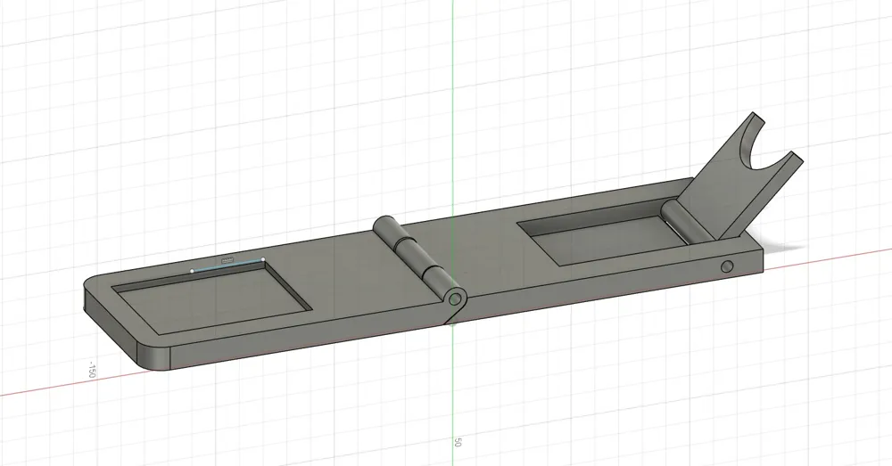Click the 50 axis grid label

pyautogui.click(x=458, y=442)
